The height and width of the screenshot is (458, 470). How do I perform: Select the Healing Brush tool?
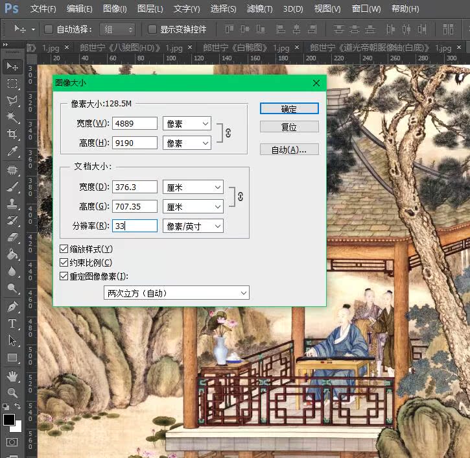click(12, 170)
